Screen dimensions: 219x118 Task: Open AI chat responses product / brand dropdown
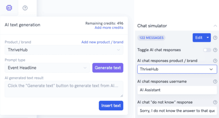click(x=177, y=69)
